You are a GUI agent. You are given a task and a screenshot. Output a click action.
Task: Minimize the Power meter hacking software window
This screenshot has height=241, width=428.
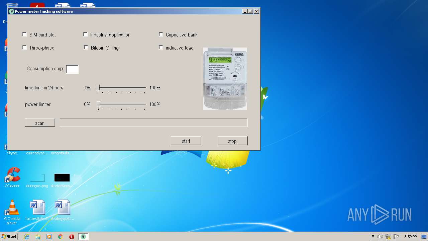point(245,11)
